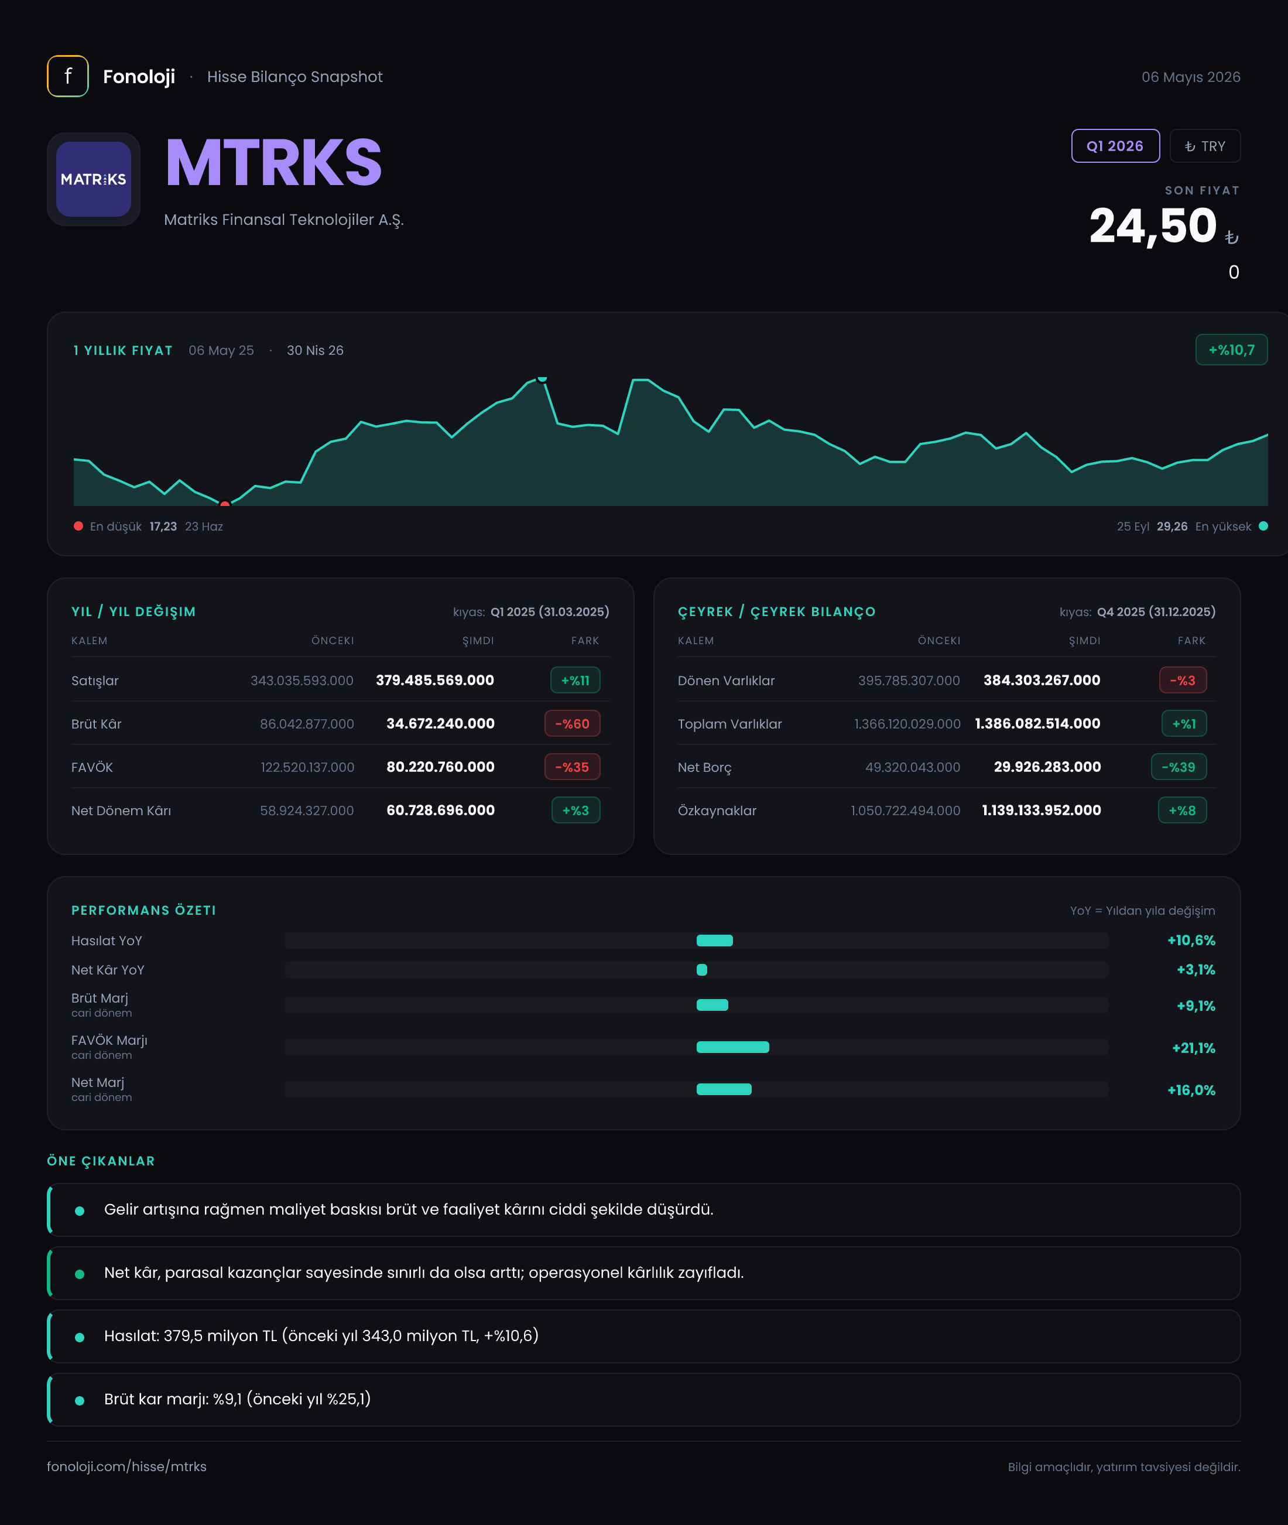Click the lira icon next to 24,50
The height and width of the screenshot is (1525, 1288).
1232,237
